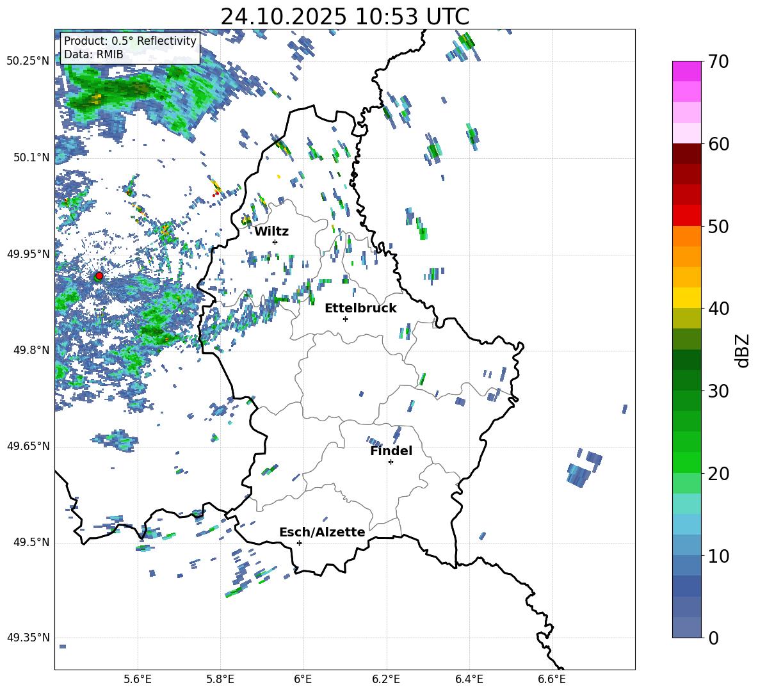Click the Wiltz station cross marker
This screenshot has width=758, height=692.
tap(275, 242)
